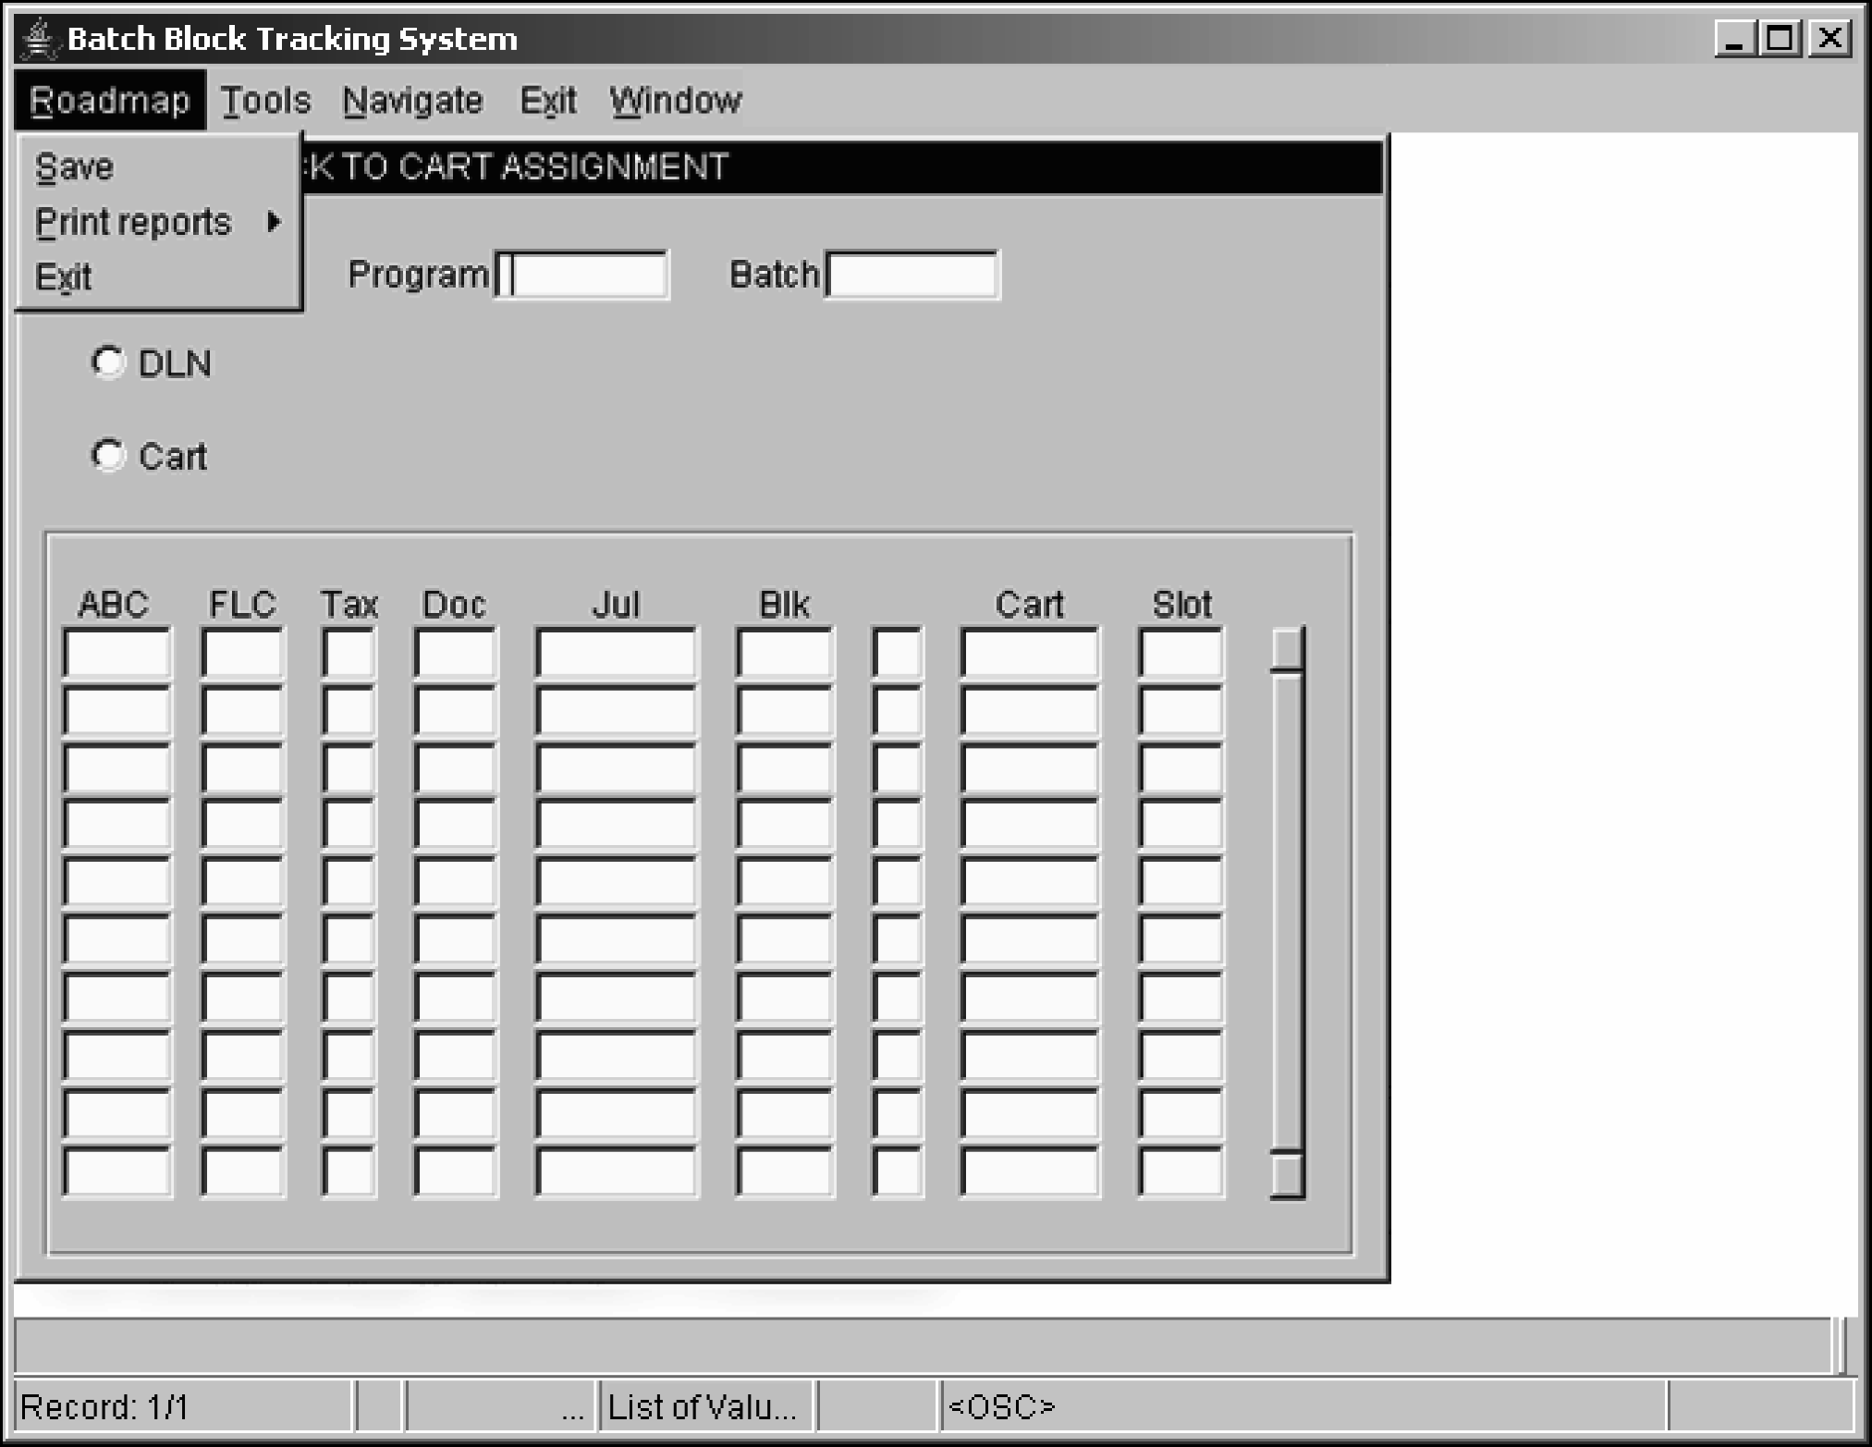This screenshot has height=1447, width=1872.
Task: Click into the Program input field
Action: click(582, 275)
